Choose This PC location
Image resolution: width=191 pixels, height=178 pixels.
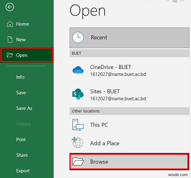coord(130,125)
